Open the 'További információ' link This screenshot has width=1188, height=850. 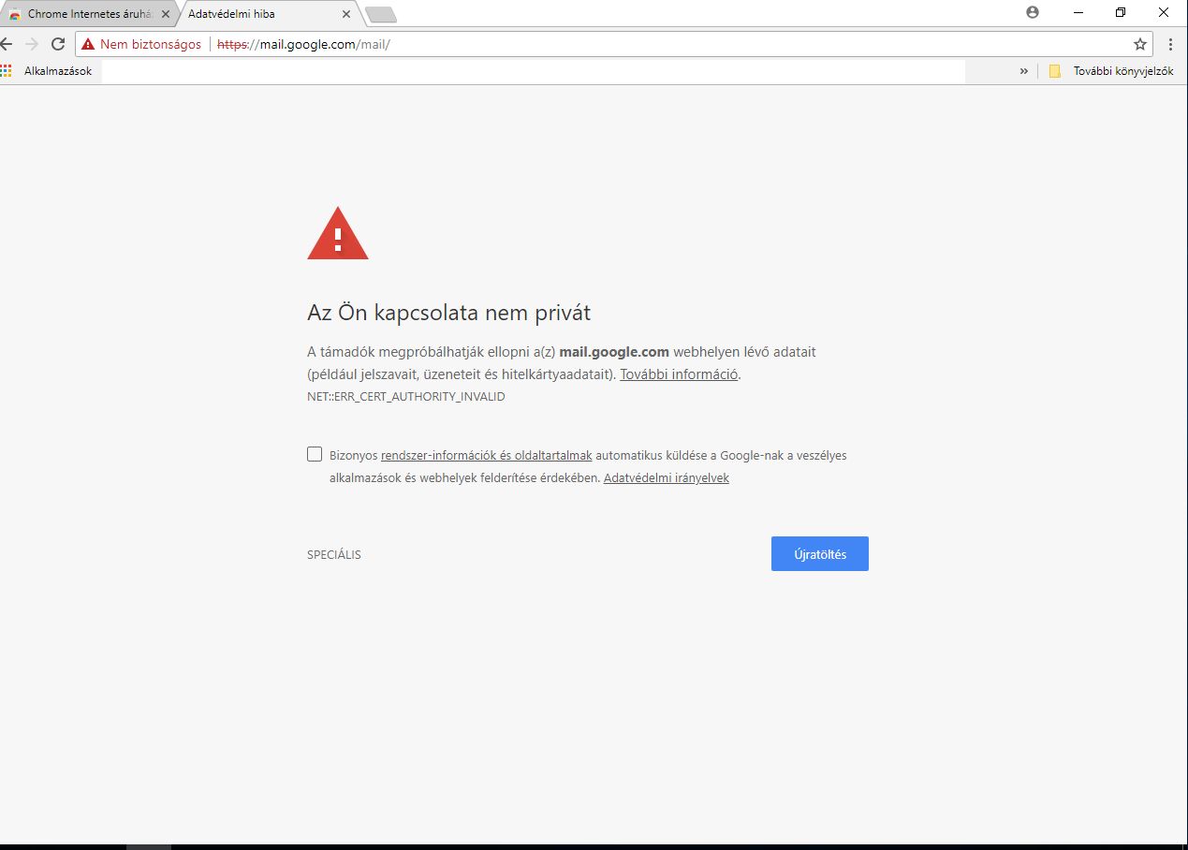tap(680, 374)
